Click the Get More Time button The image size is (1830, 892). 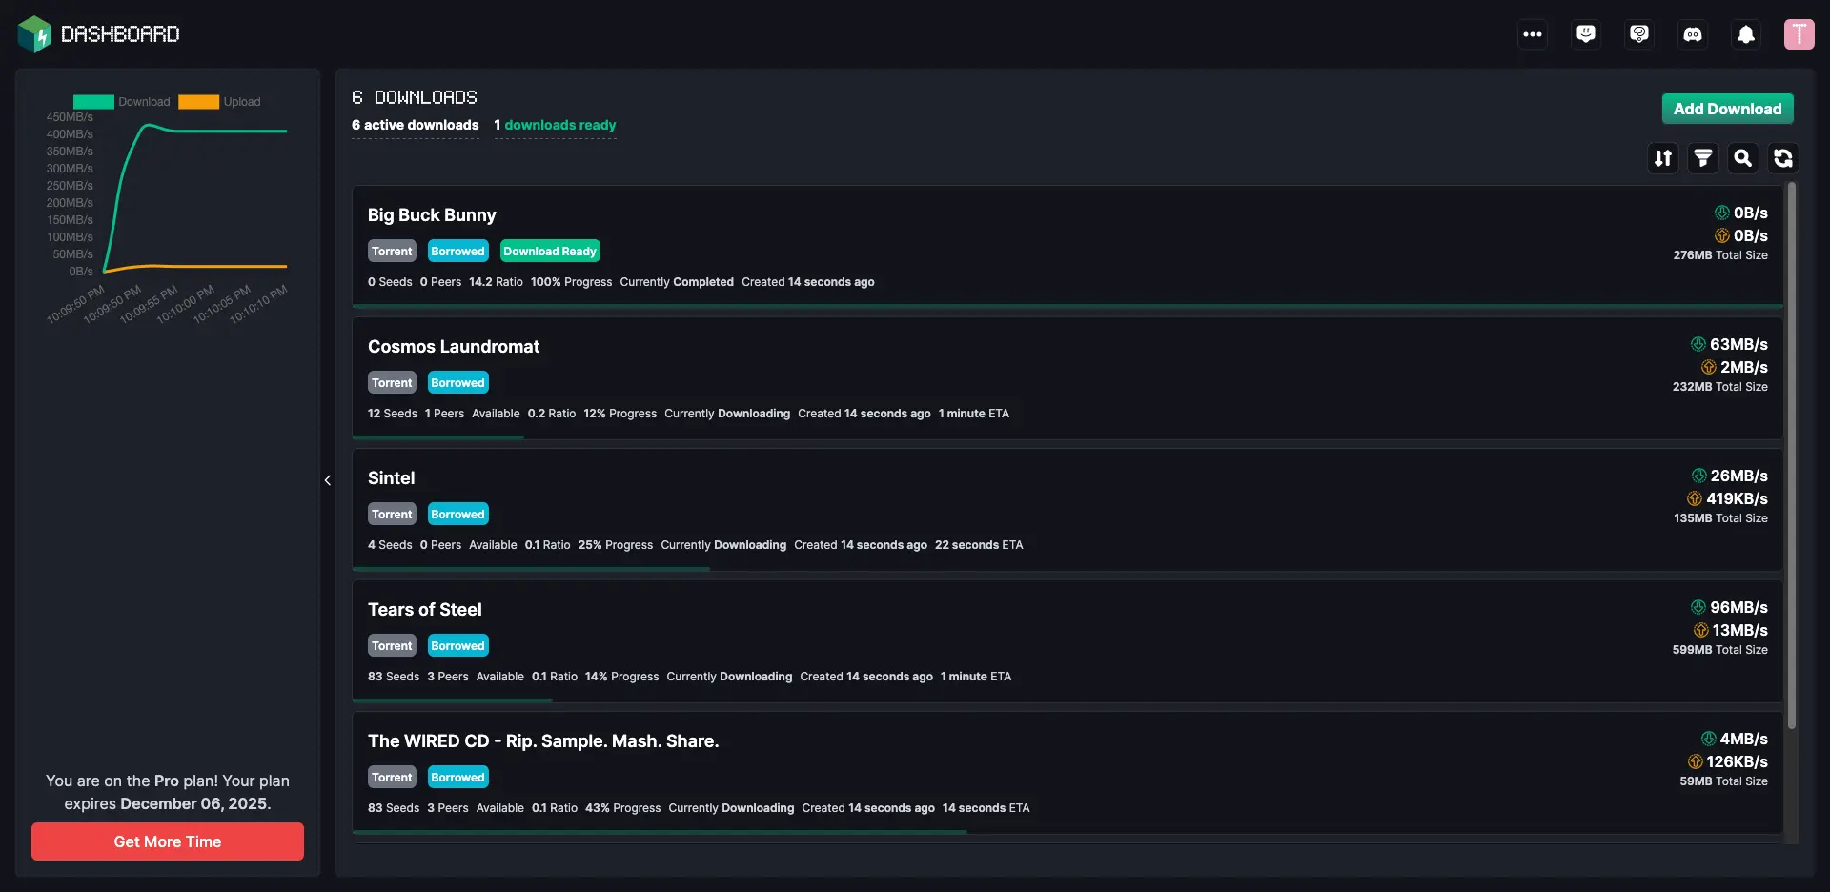click(168, 841)
